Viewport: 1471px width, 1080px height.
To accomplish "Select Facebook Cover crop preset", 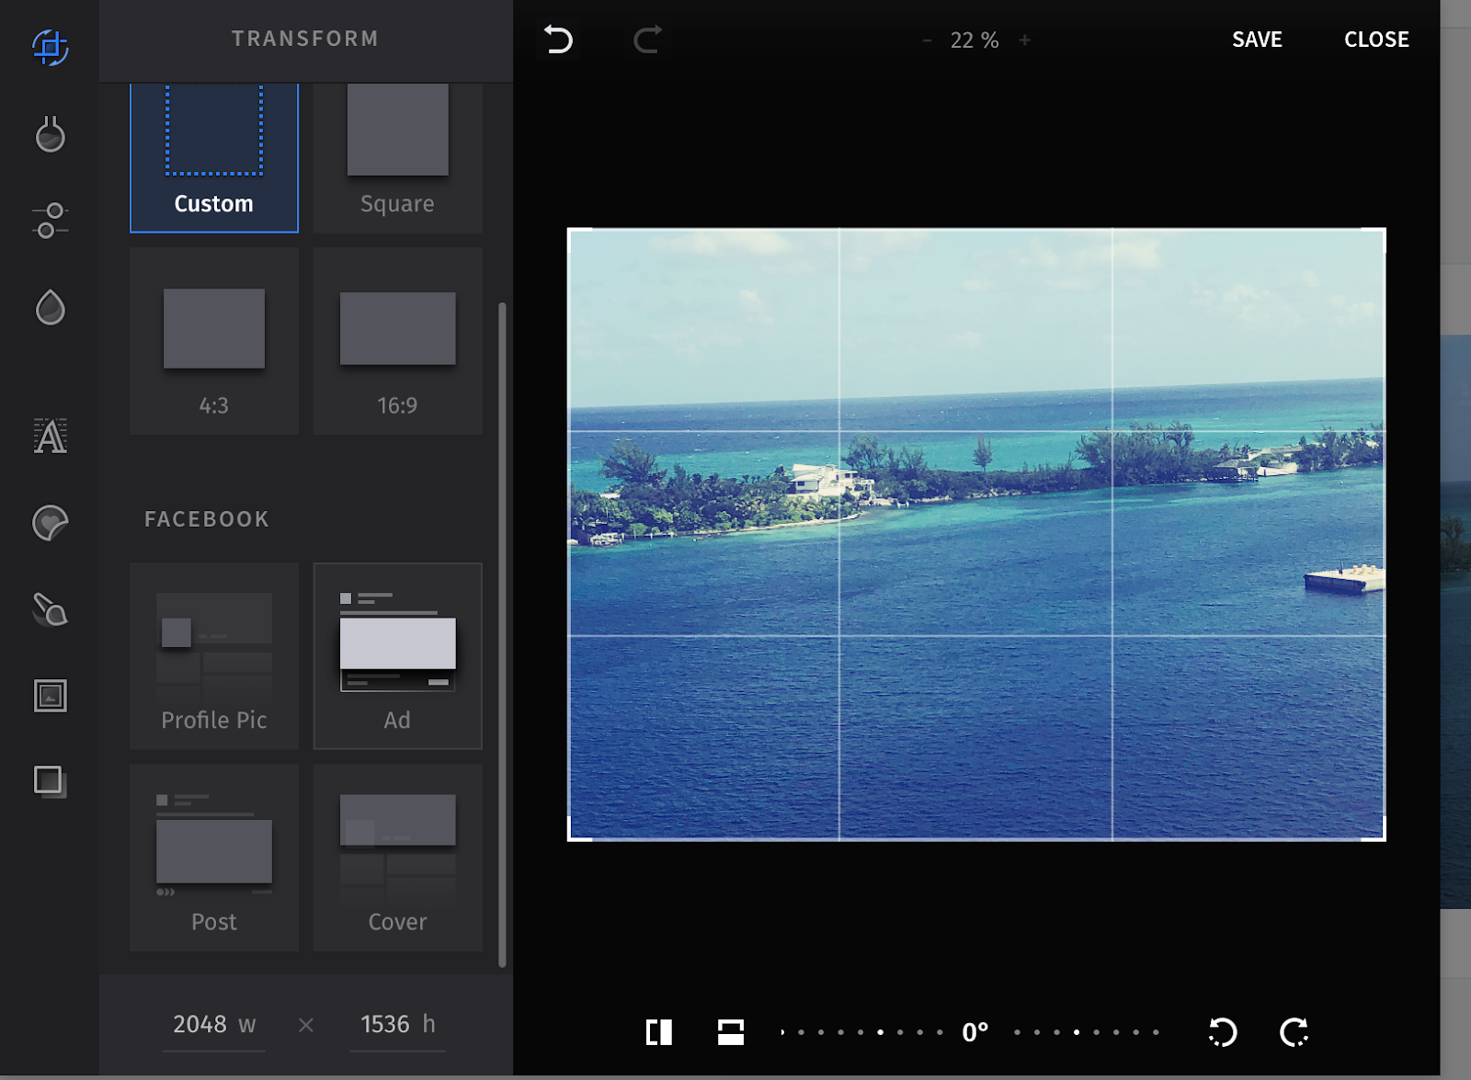I will pos(397,858).
